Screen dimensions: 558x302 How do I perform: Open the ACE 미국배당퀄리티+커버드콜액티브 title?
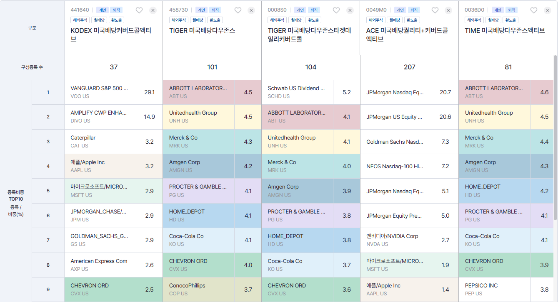(x=407, y=35)
